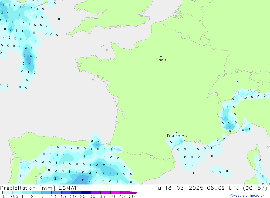Pick the 0.5–1 mm legend swatch
The image size is (270, 198).
(x=17, y=193)
